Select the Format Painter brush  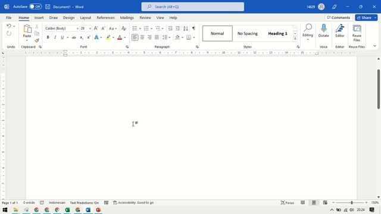coord(37,40)
